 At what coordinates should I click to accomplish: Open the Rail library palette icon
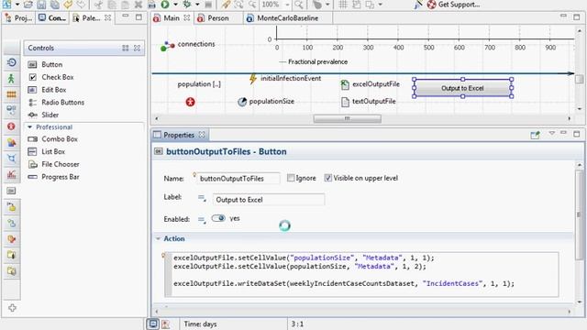click(x=11, y=94)
